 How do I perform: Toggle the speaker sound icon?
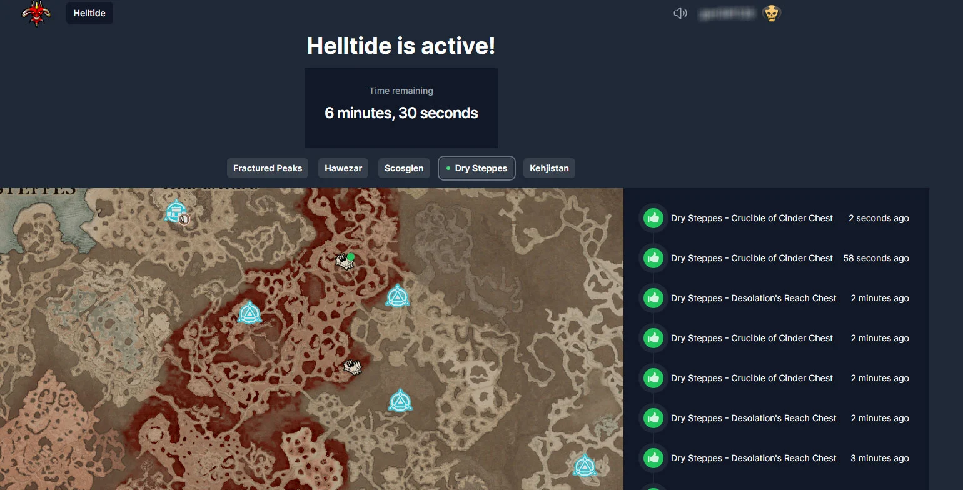[x=680, y=13]
